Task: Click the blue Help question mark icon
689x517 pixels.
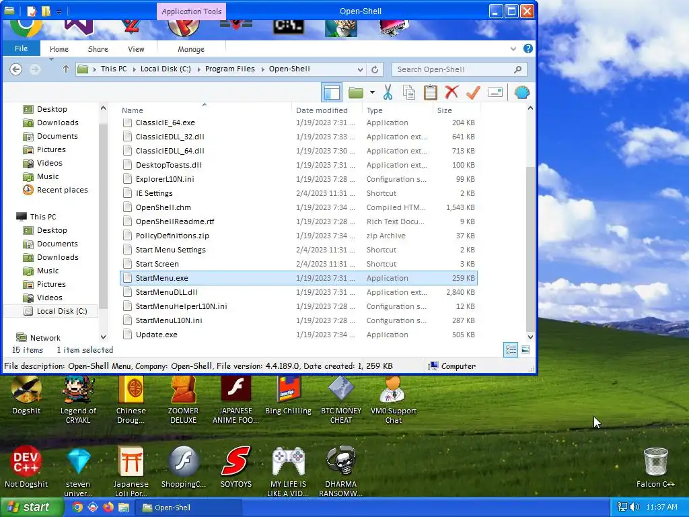Action: [528, 48]
